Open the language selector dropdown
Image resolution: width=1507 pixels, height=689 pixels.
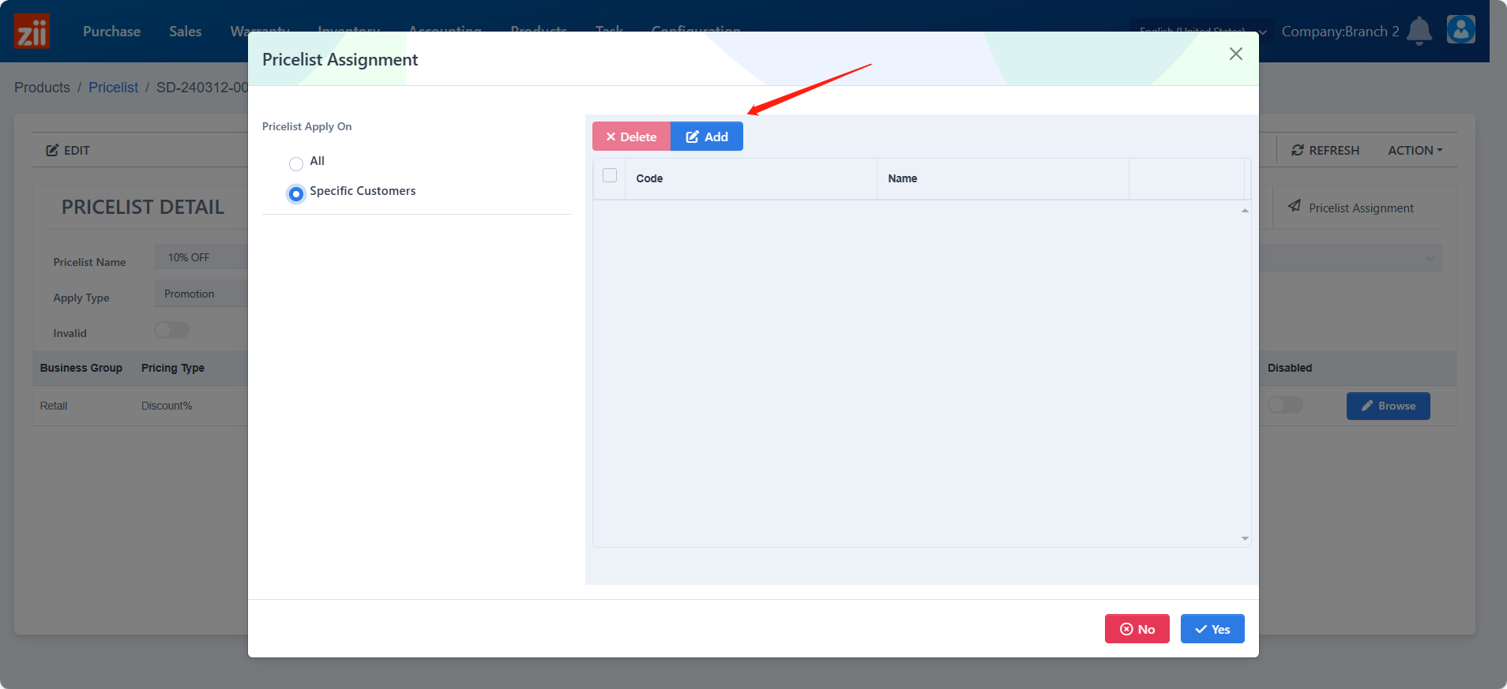1201,32
